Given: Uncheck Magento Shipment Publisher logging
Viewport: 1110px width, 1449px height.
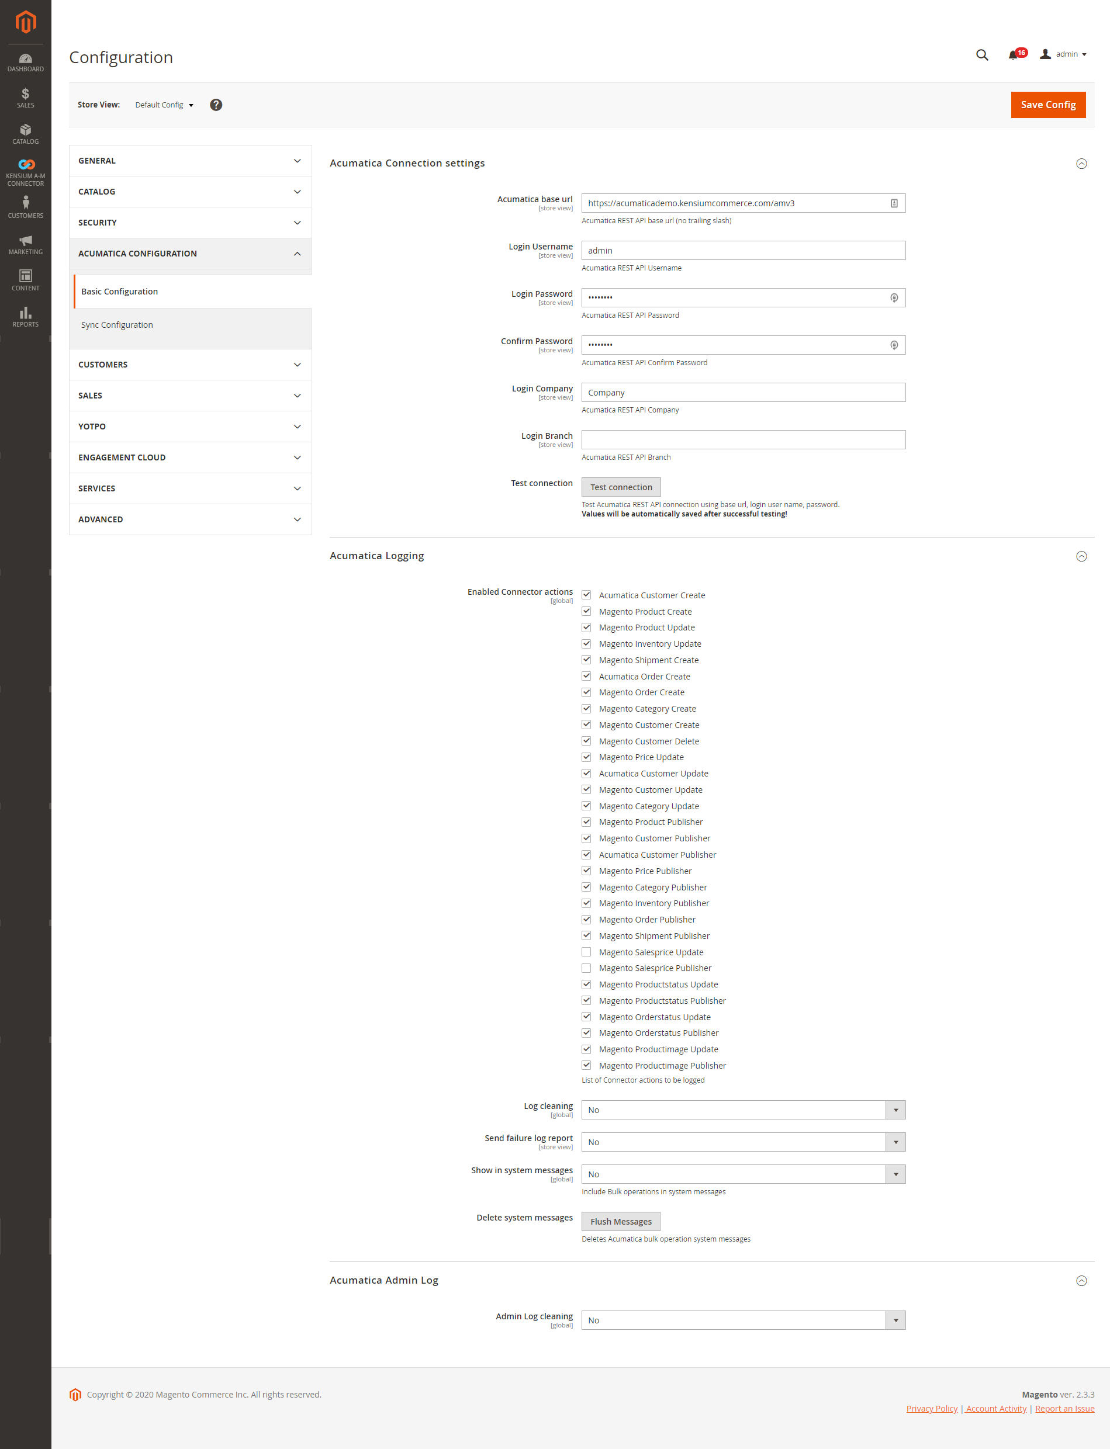Looking at the screenshot, I should tap(586, 937).
